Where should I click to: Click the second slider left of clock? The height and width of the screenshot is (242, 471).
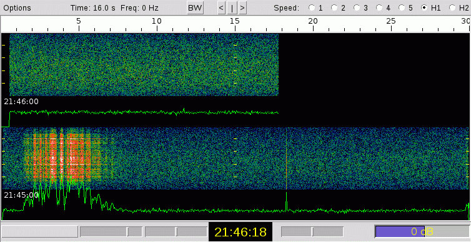click(x=176, y=232)
